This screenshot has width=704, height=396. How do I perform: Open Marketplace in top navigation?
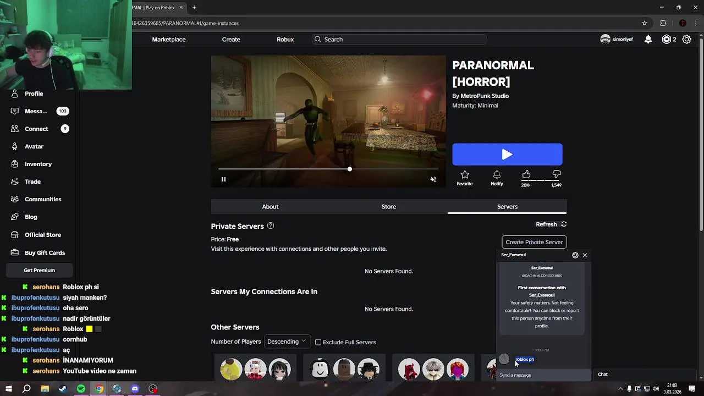pos(169,40)
